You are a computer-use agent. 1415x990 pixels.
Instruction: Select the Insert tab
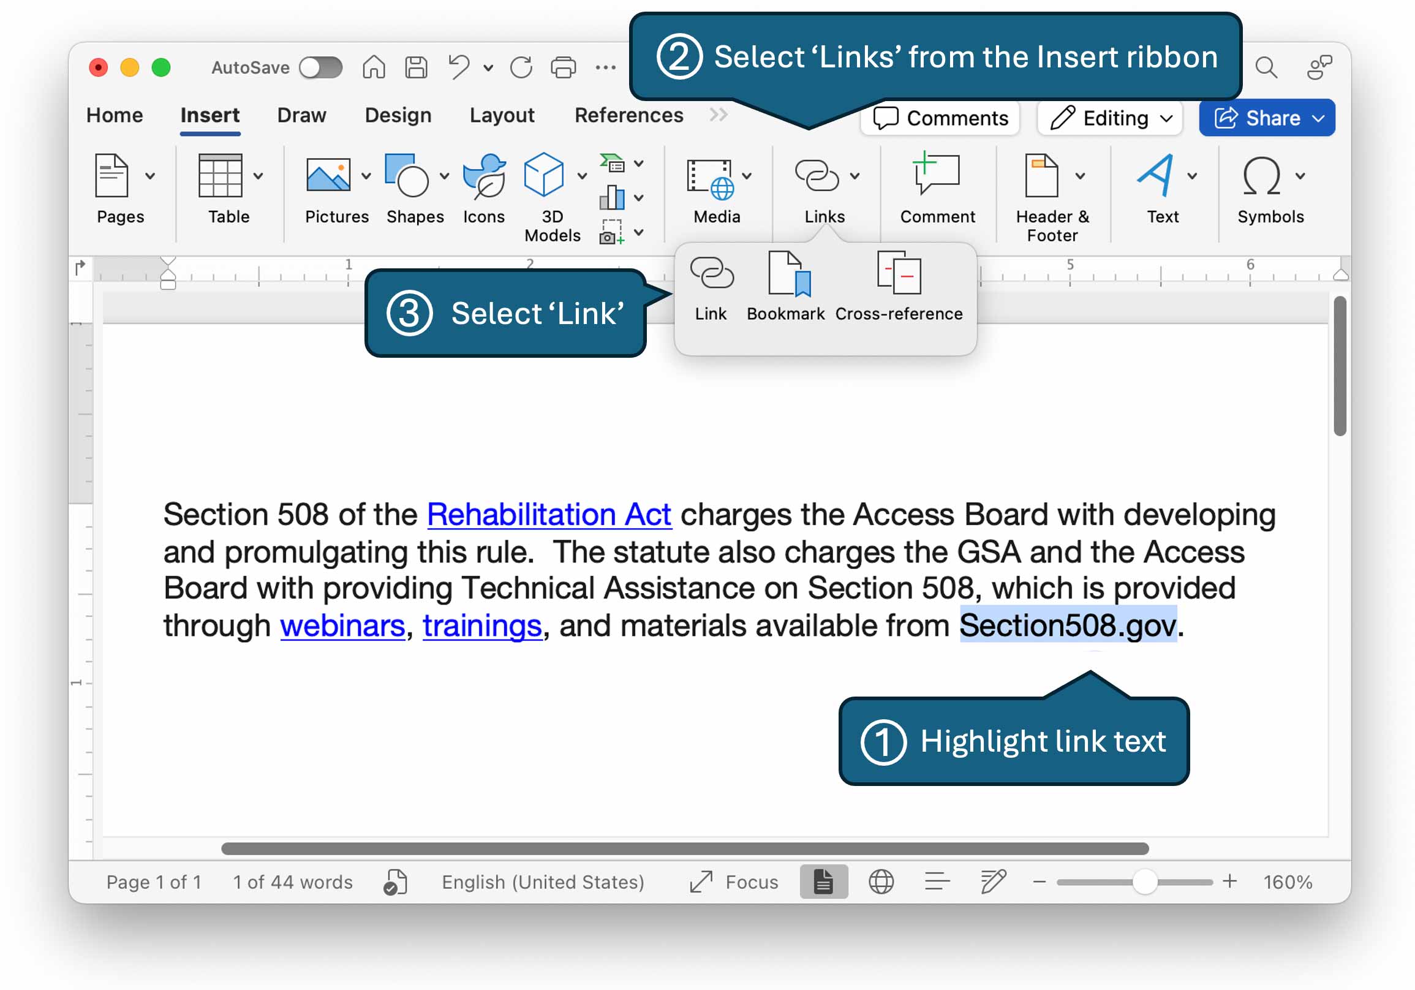point(210,115)
